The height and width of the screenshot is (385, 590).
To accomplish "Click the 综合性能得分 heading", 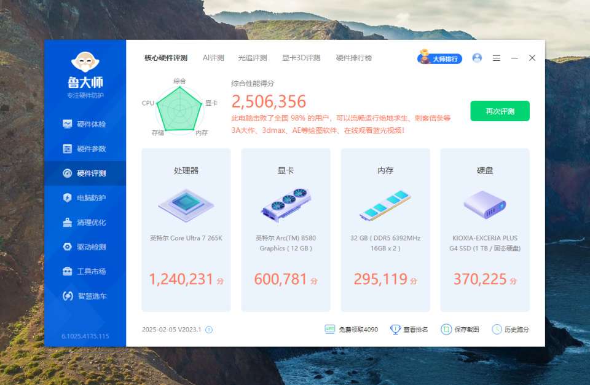I will pyautogui.click(x=253, y=83).
